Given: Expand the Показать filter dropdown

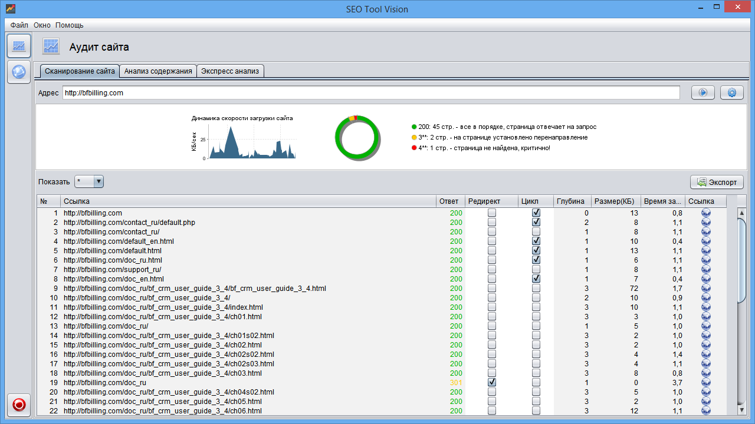Looking at the screenshot, I should (x=98, y=182).
